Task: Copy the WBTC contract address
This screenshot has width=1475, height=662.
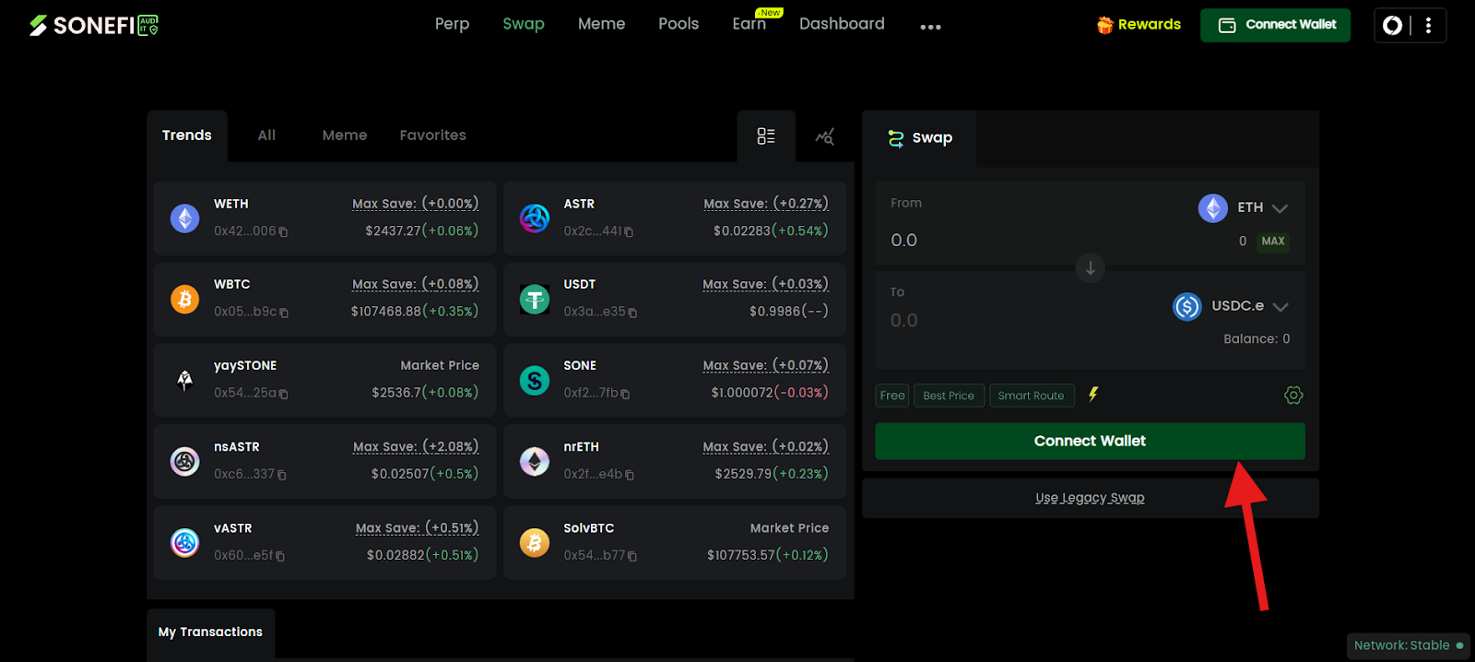Action: point(284,313)
